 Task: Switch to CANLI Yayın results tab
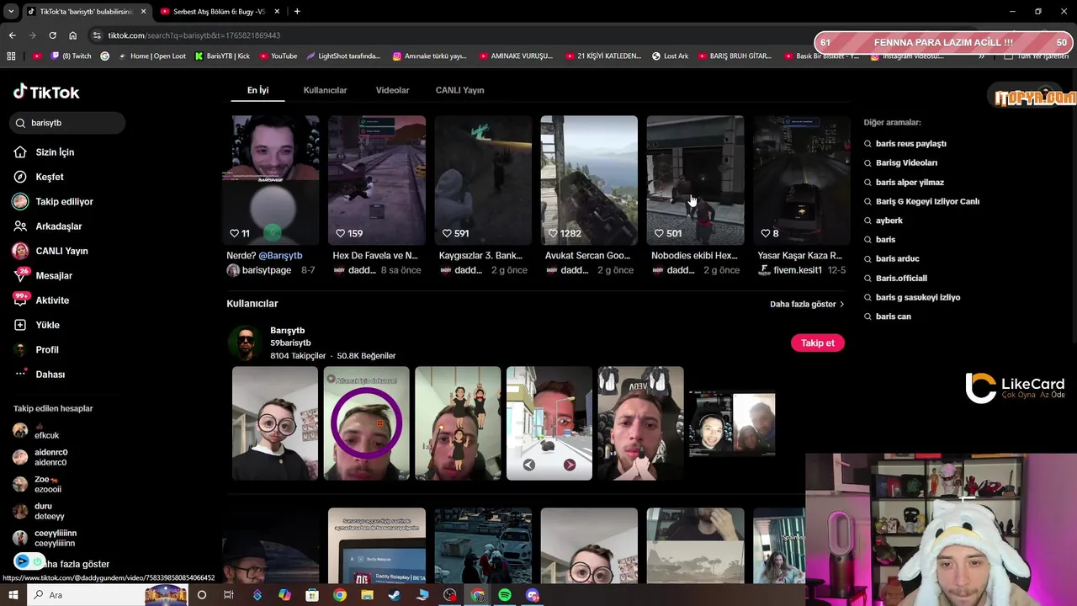tap(459, 90)
